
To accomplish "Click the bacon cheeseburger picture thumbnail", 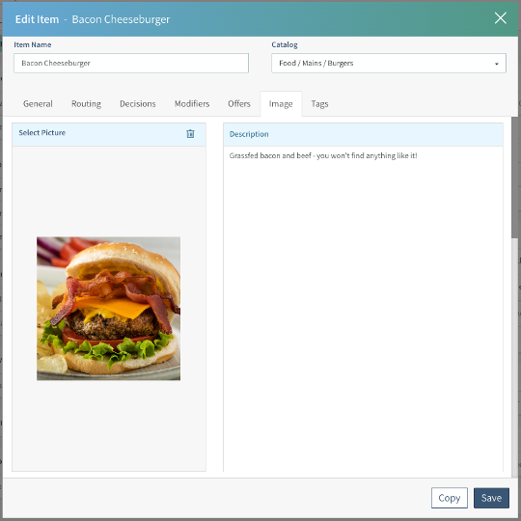I will point(108,309).
